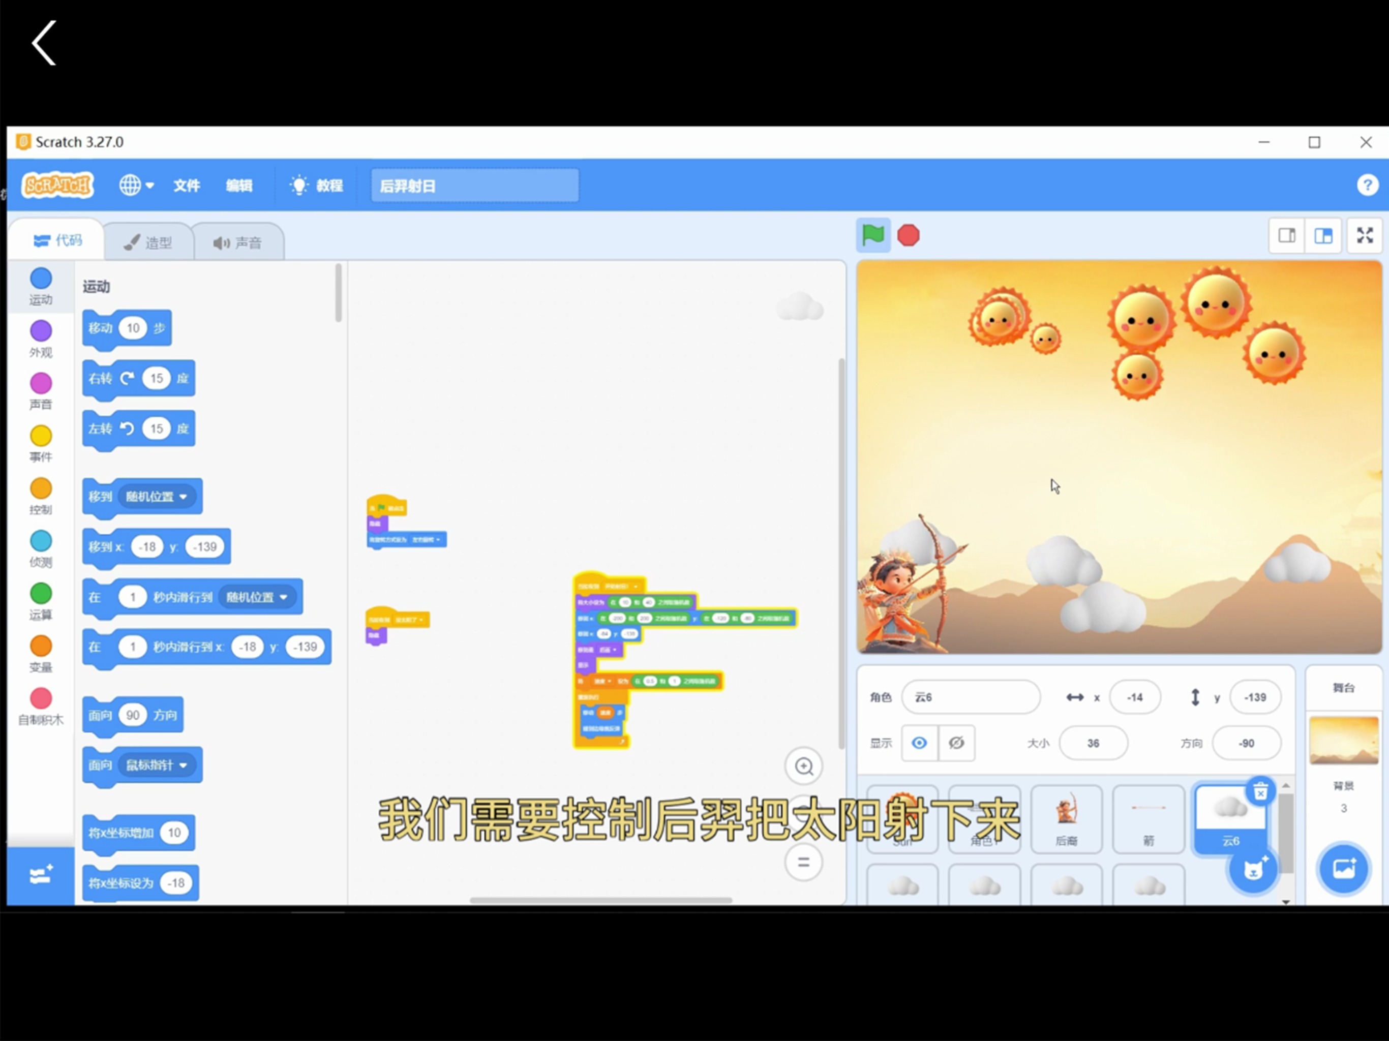Delete the selected 云6 sprite
This screenshot has width=1389, height=1041.
point(1260,792)
